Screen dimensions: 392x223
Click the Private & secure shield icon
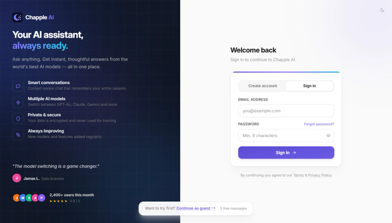pyautogui.click(x=18, y=118)
